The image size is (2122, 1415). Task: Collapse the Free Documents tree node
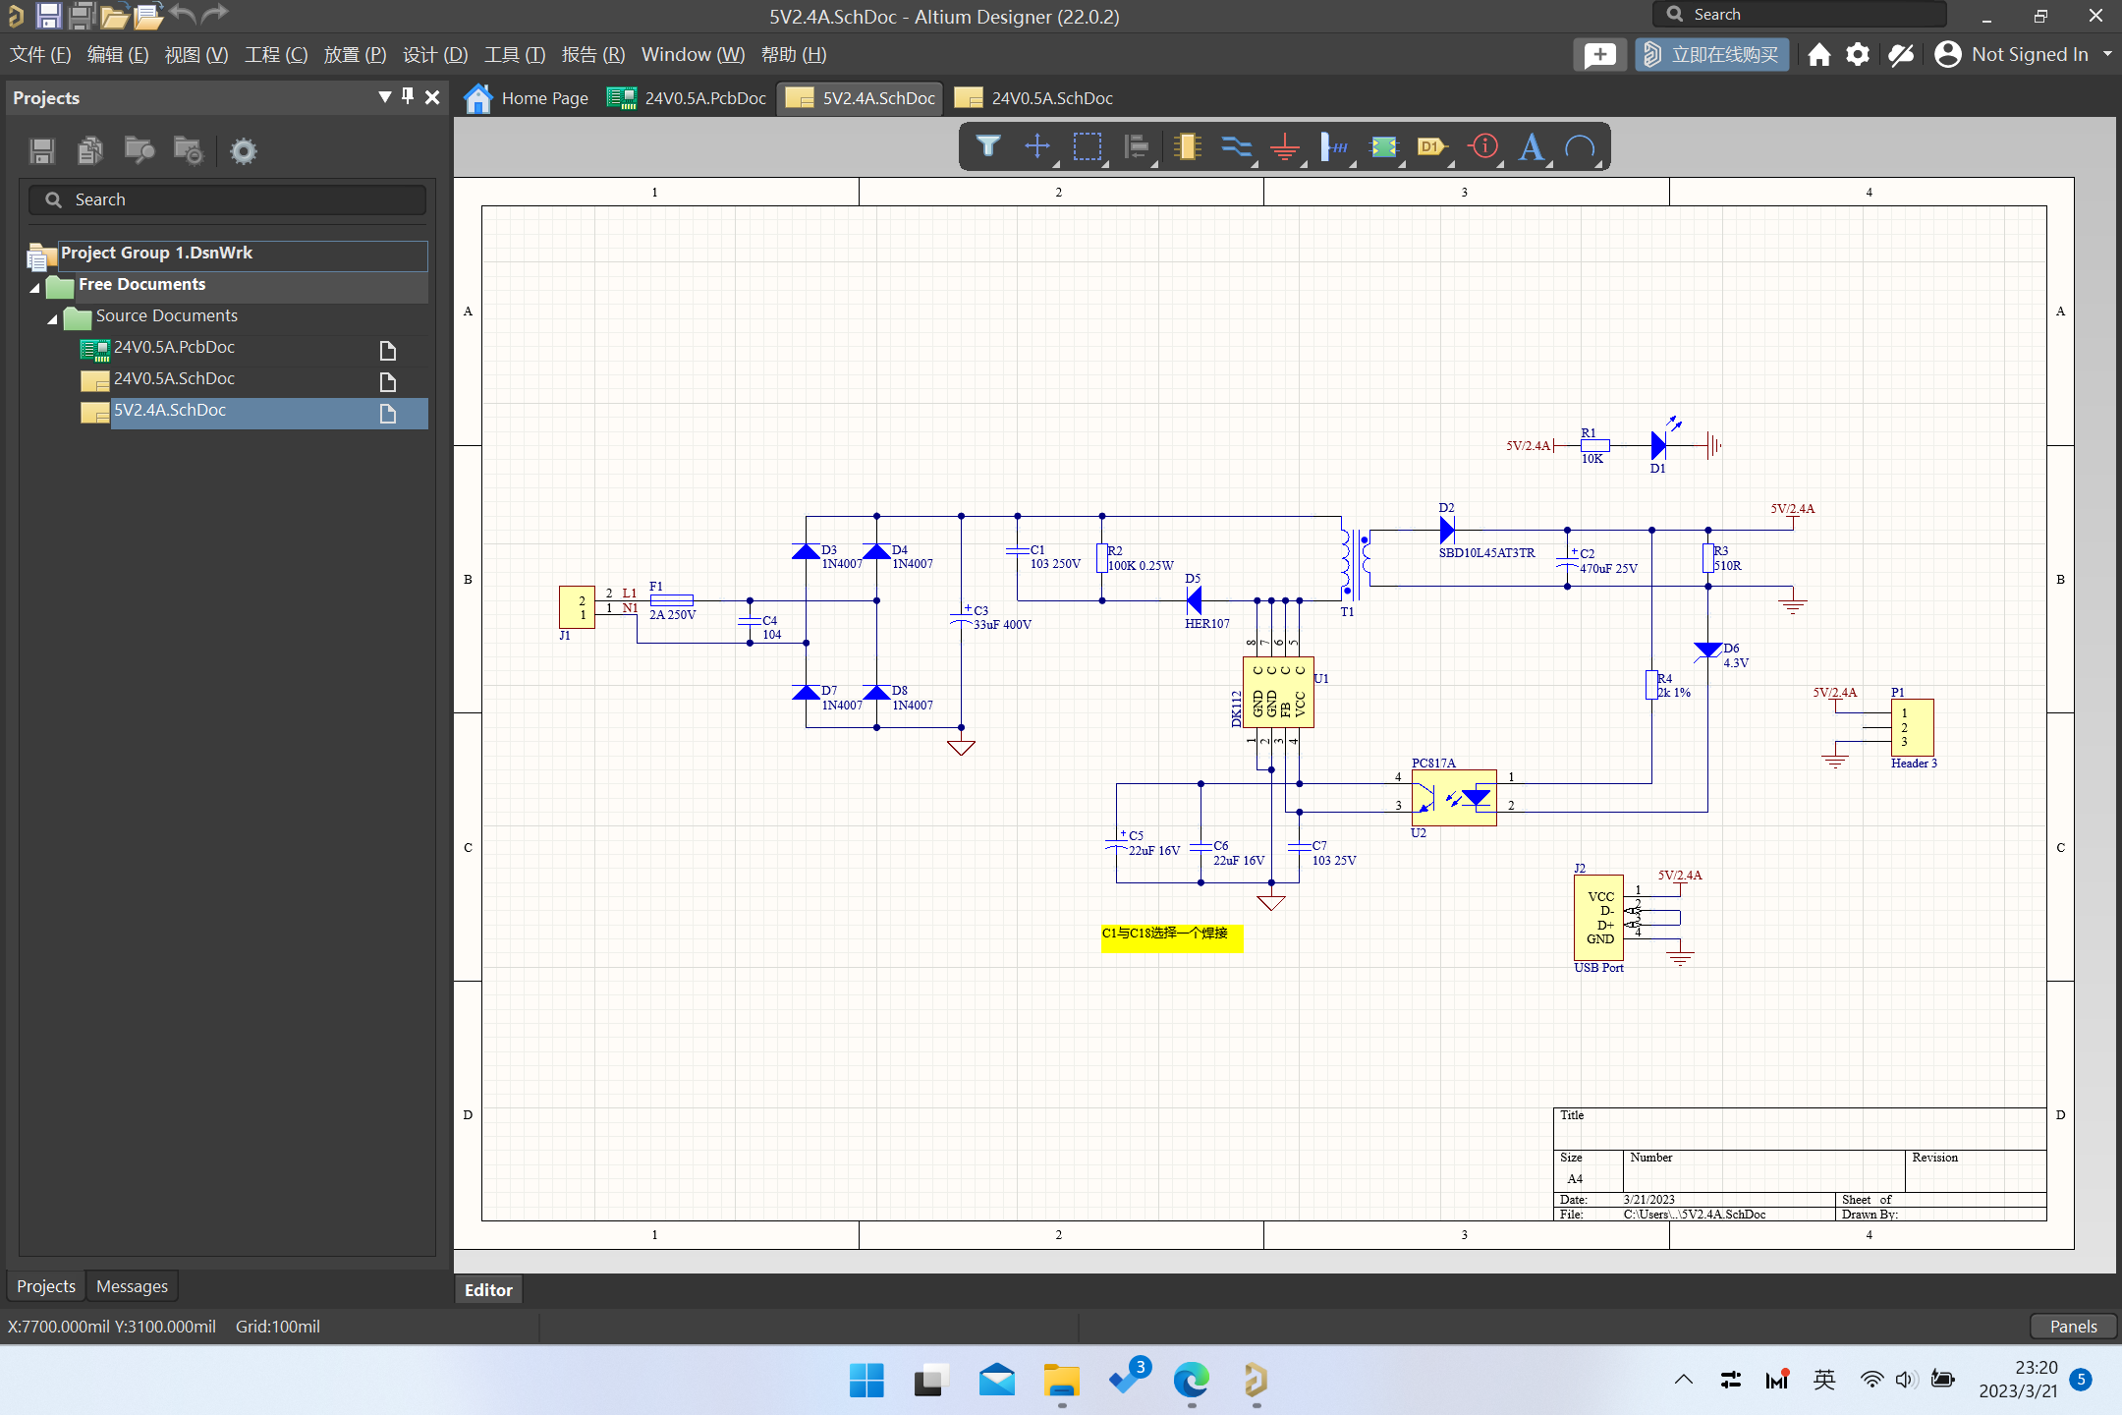pos(35,288)
